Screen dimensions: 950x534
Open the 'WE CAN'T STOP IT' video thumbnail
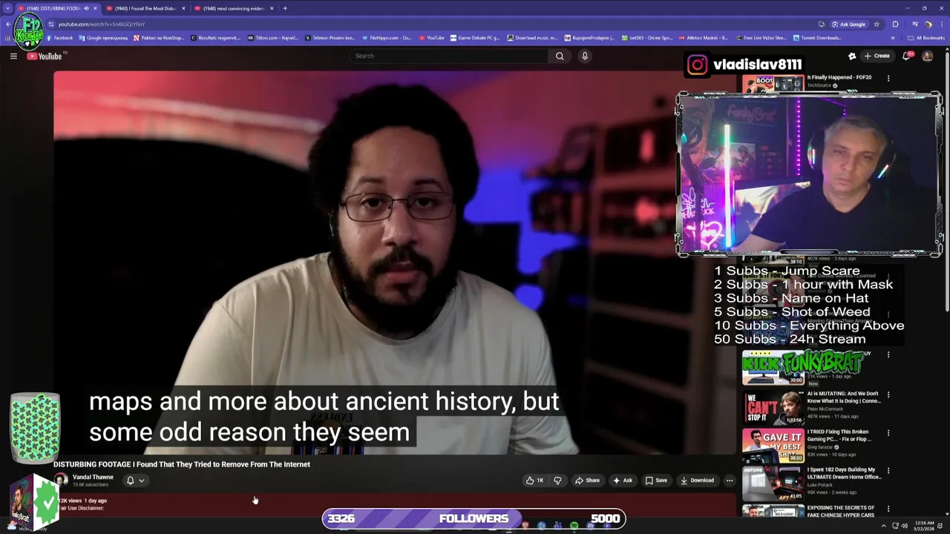(x=773, y=407)
